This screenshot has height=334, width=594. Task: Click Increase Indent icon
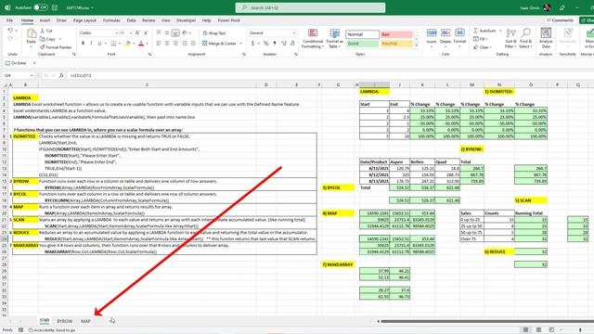point(193,44)
